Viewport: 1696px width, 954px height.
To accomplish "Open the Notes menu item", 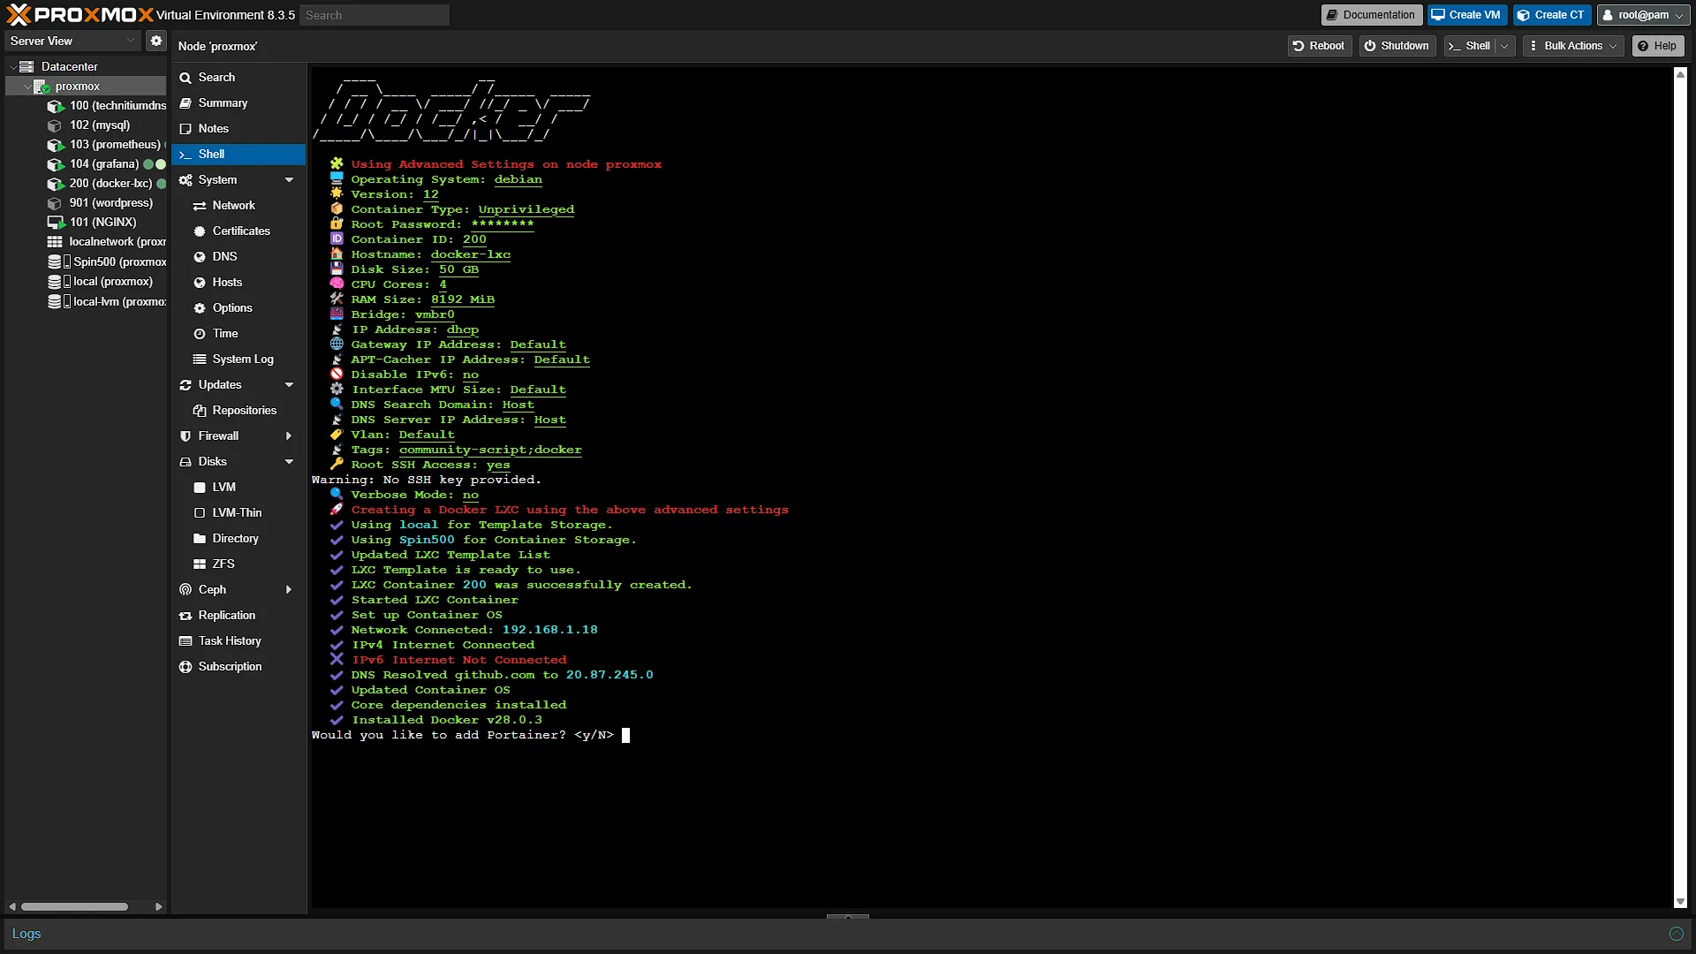I will tap(238, 129).
